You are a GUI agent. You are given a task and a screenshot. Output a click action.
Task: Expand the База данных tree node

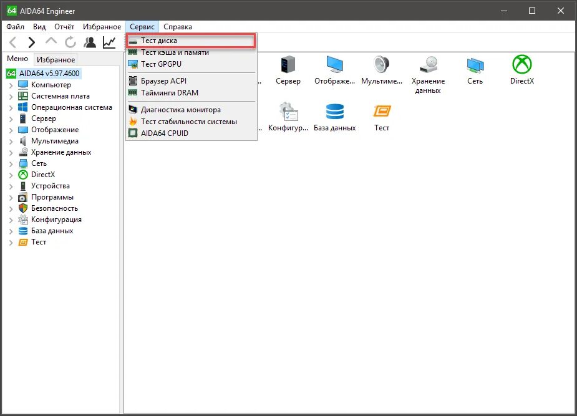[11, 231]
